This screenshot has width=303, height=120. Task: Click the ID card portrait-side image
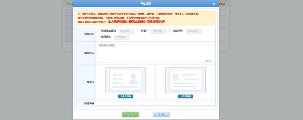coord(125,80)
